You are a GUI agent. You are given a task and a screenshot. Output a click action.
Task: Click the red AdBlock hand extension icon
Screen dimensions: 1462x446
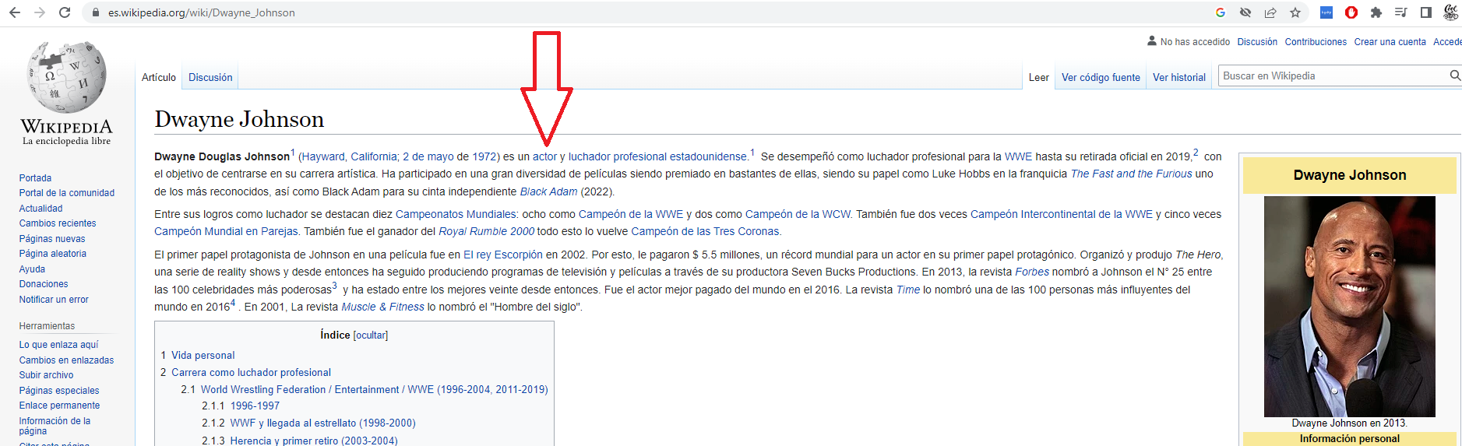click(1351, 12)
